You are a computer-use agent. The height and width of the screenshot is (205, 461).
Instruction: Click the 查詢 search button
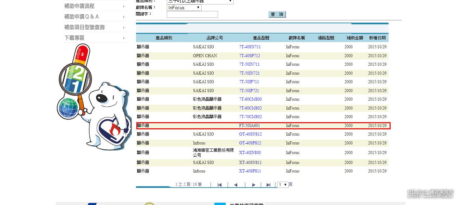click(x=277, y=14)
